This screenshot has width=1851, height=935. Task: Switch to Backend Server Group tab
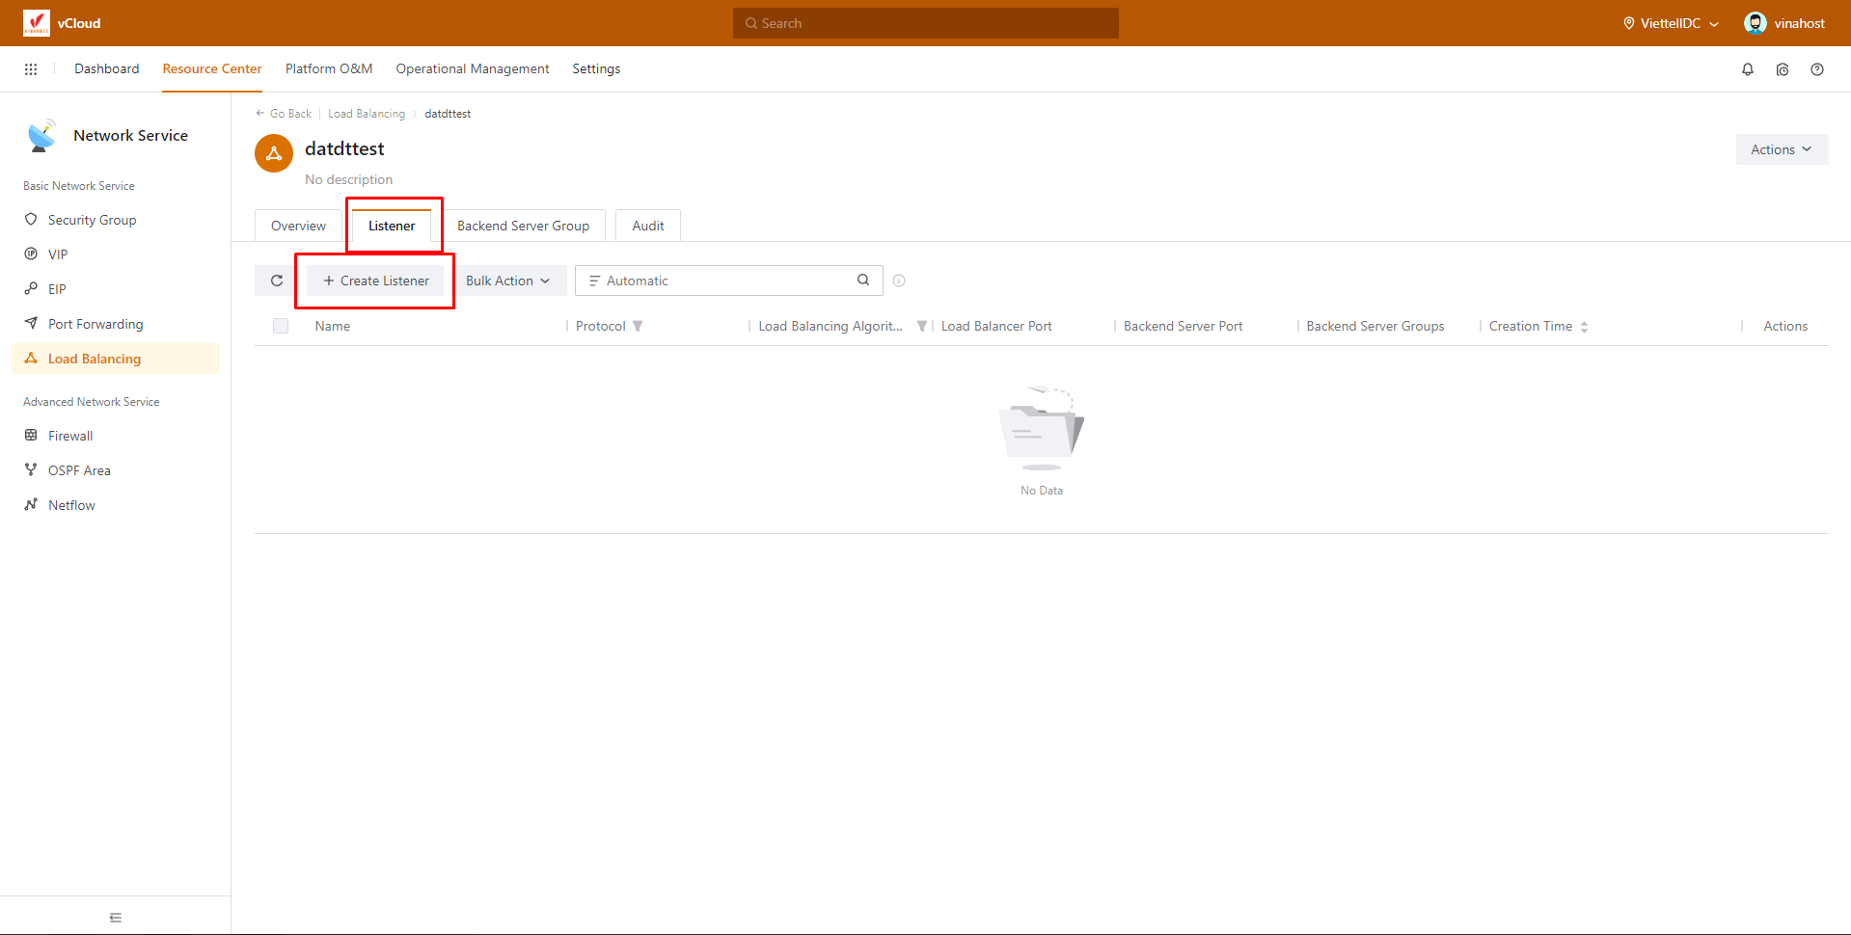coord(523,226)
